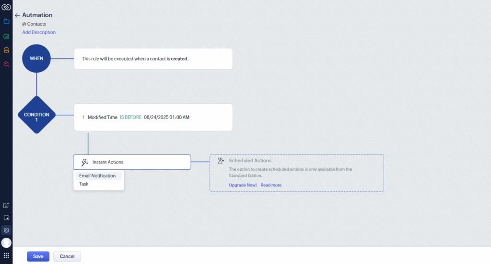
Task: Go back using the left arrow
Action: click(17, 15)
